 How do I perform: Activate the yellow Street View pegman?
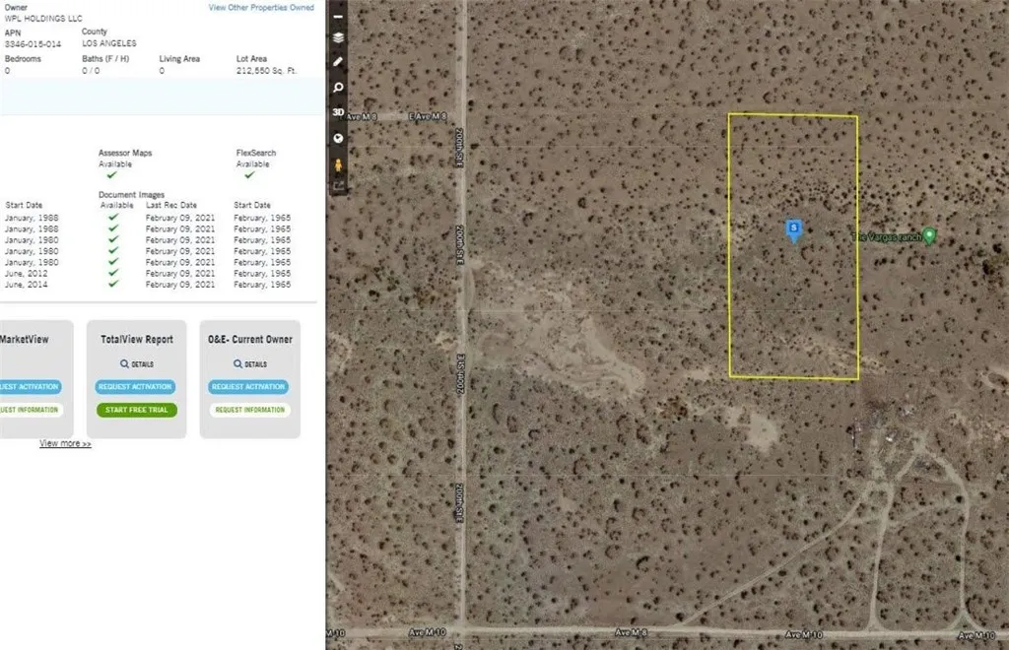pyautogui.click(x=338, y=162)
